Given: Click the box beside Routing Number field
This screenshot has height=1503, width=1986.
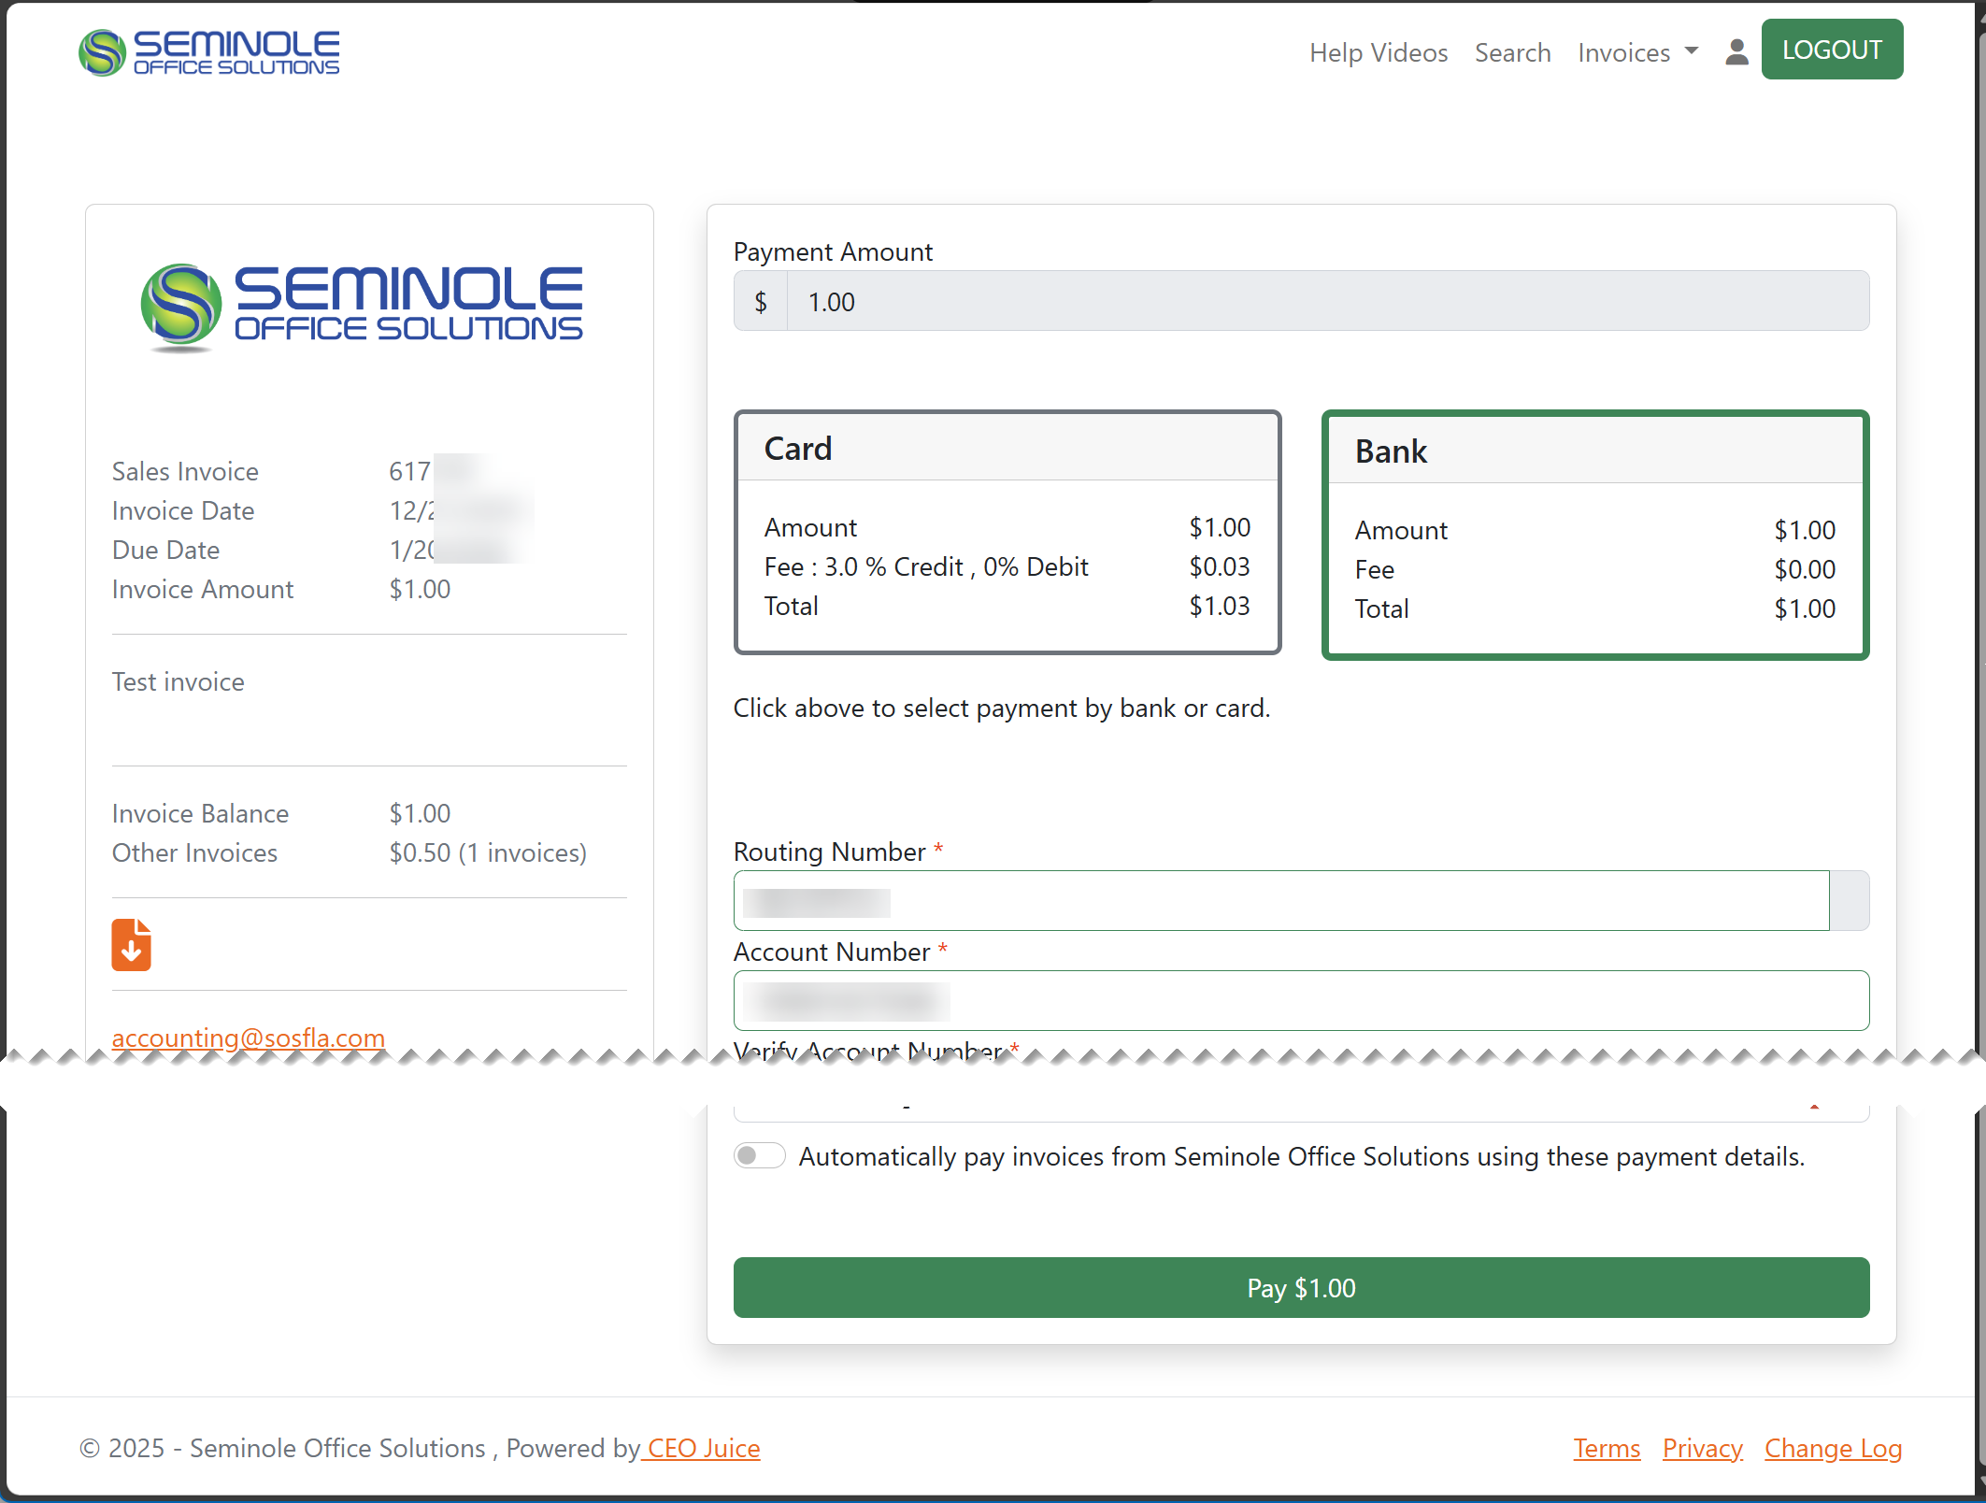Looking at the screenshot, I should coord(1849,901).
